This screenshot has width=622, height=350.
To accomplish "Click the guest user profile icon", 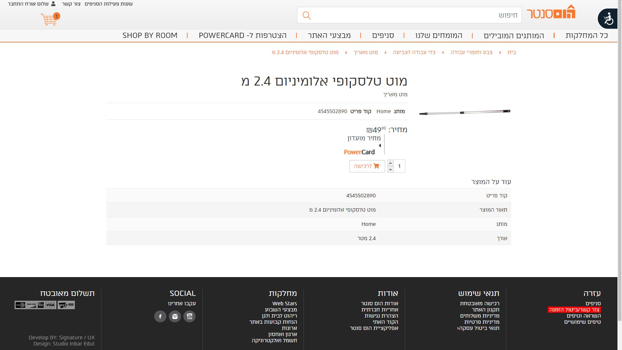I will coord(53,4).
